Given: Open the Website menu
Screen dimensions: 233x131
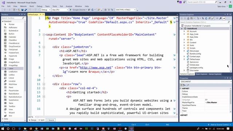Looking at the screenshot, I should click(23, 6).
